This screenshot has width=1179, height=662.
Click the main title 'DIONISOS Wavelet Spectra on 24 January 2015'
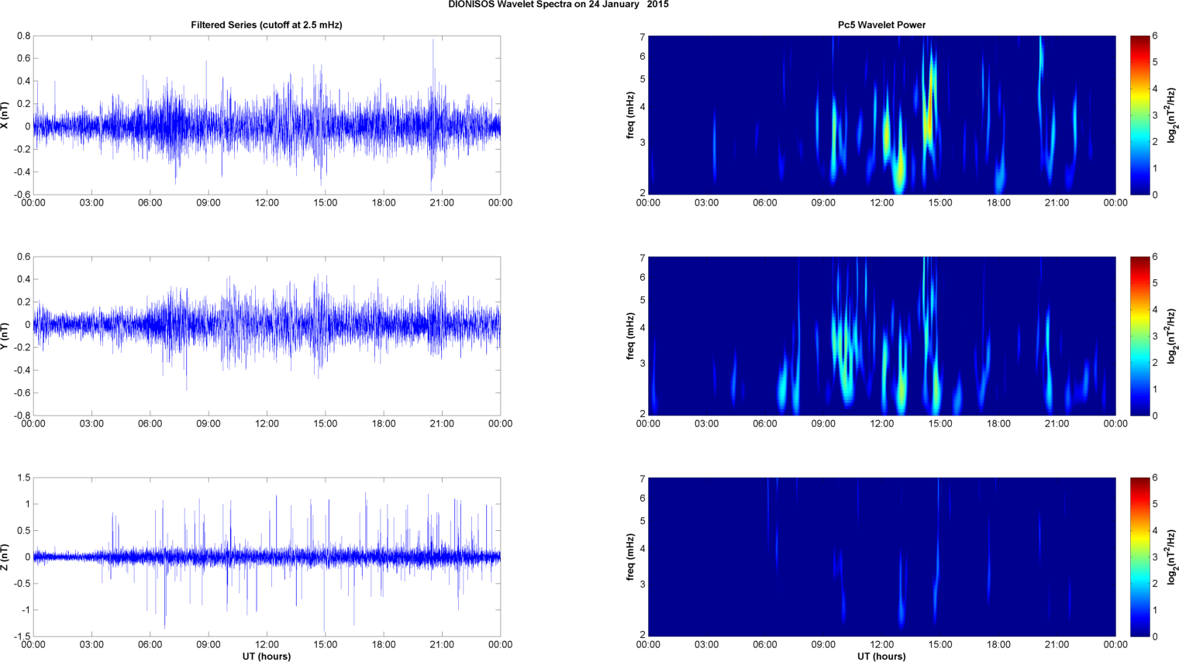tap(558, 5)
